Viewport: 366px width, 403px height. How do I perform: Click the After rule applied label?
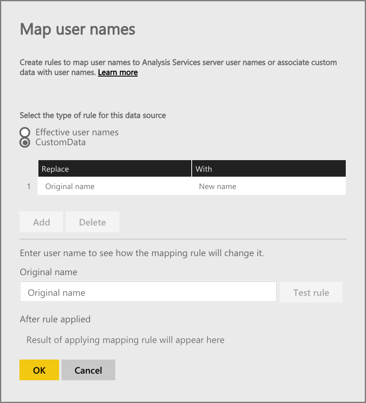55,319
